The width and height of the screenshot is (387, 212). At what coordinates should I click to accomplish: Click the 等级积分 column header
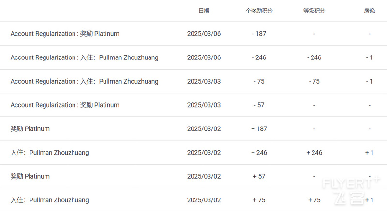tap(314, 11)
